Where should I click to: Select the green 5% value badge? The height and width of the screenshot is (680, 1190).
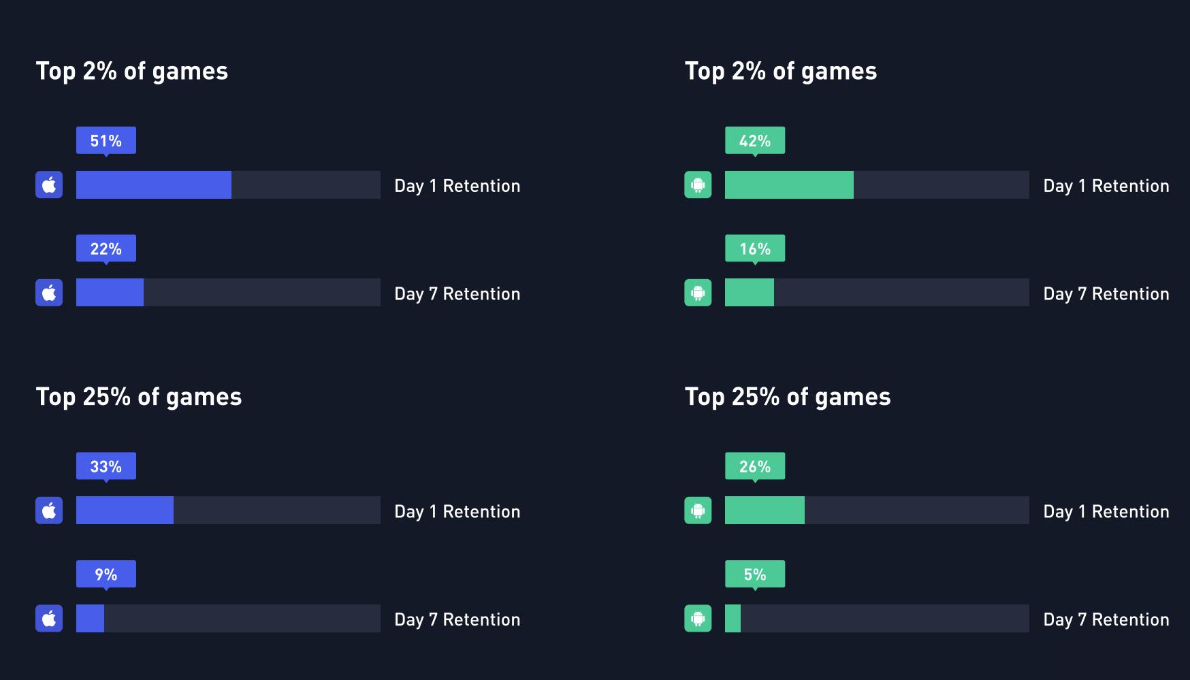tap(755, 574)
